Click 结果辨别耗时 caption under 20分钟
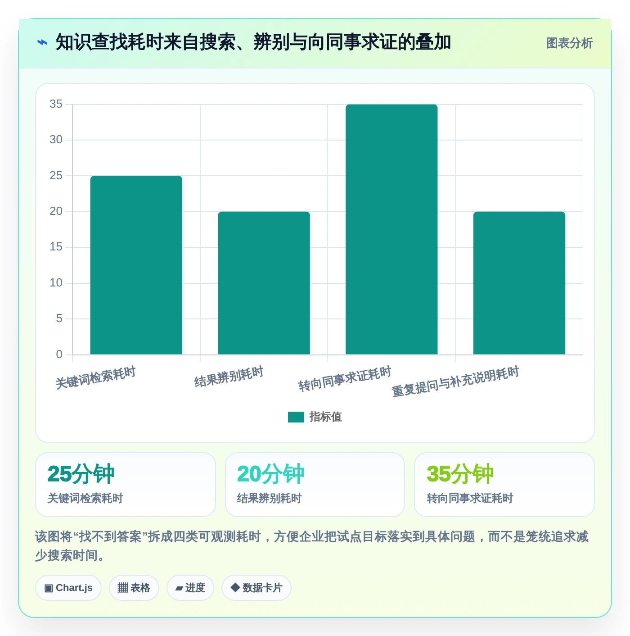630x636 pixels. [x=270, y=498]
